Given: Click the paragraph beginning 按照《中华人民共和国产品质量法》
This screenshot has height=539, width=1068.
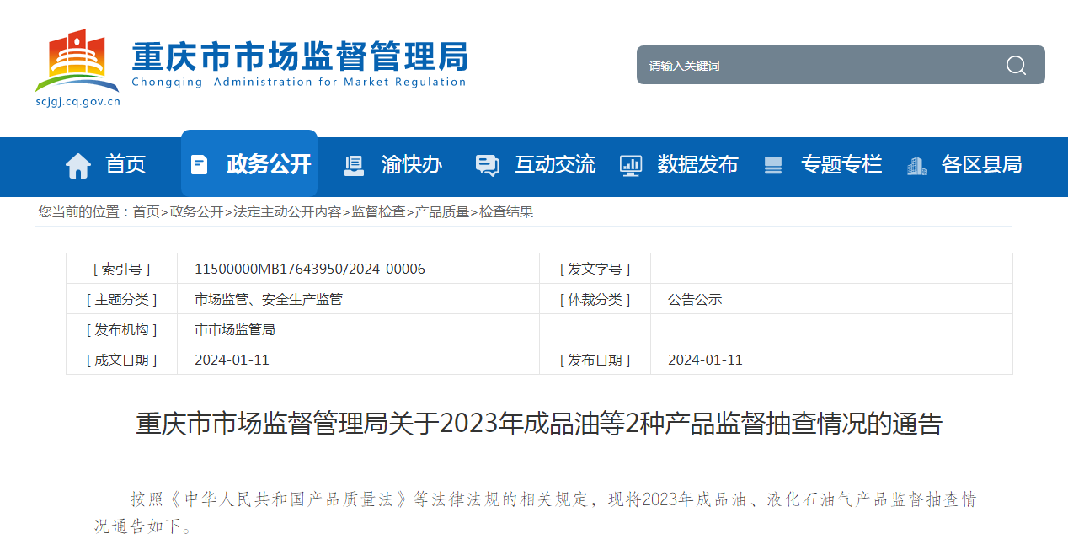Looking at the screenshot, I should pyautogui.click(x=534, y=513).
